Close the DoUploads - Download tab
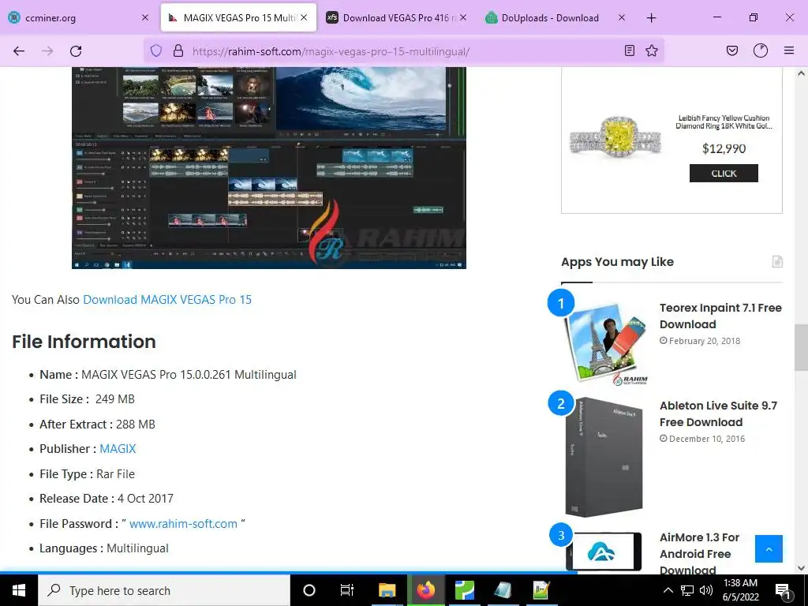Viewport: 808px width, 606px height. 622,17
